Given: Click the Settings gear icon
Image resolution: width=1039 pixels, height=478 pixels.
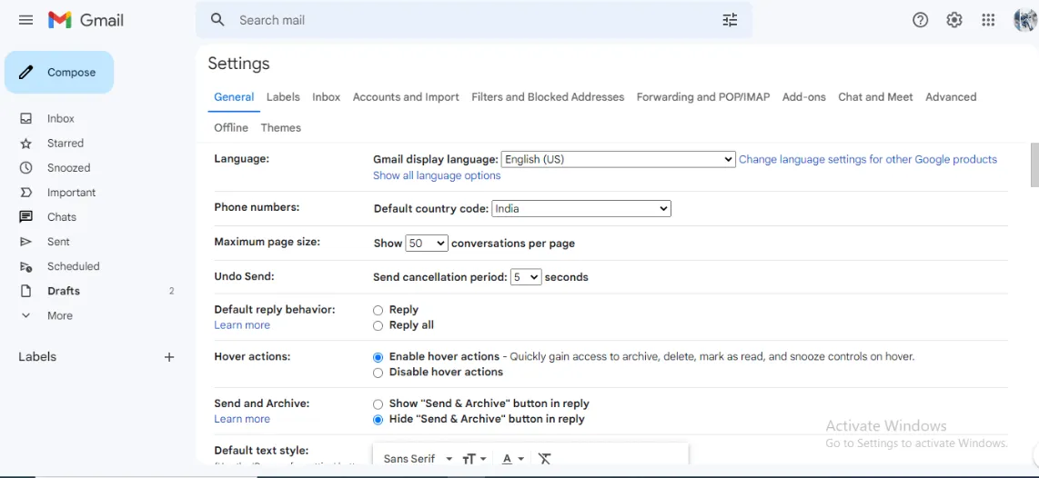Looking at the screenshot, I should point(953,20).
